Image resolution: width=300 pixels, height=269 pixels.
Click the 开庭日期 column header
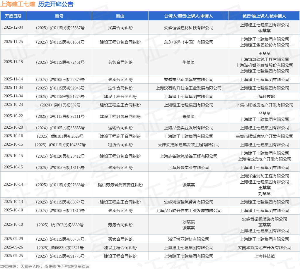pyautogui.click(x=13, y=16)
